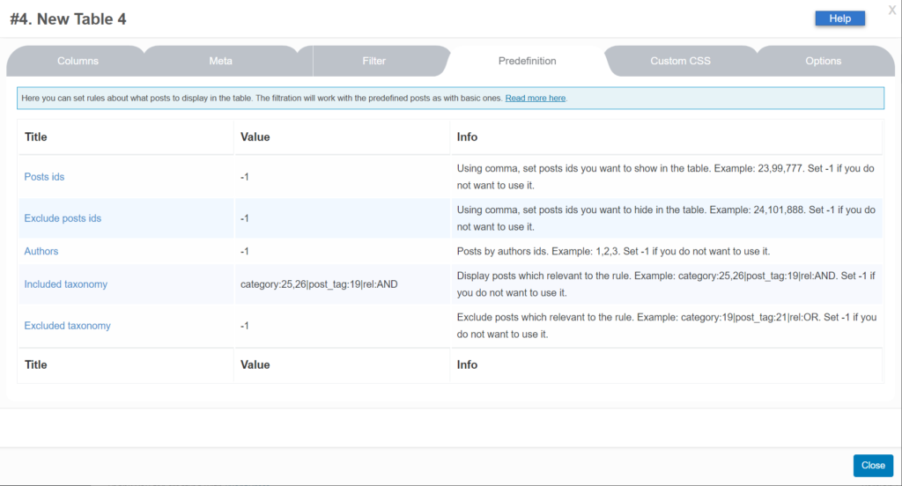Open the Authors rule link
The width and height of the screenshot is (902, 486).
coord(41,252)
